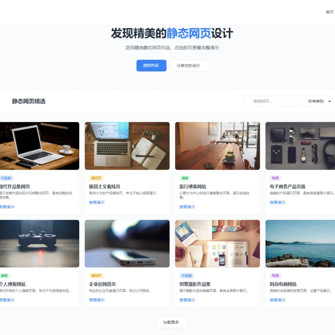Click 查看演示 under 旅行博客网站
This screenshot has height=335, width=335.
pos(187,207)
